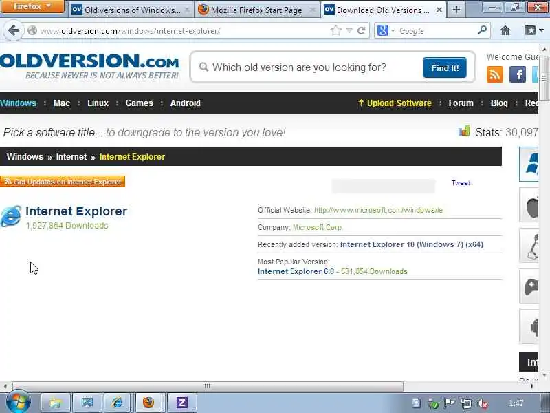The height and width of the screenshot is (413, 550).
Task: Select Games in the site navigation
Action: [140, 103]
